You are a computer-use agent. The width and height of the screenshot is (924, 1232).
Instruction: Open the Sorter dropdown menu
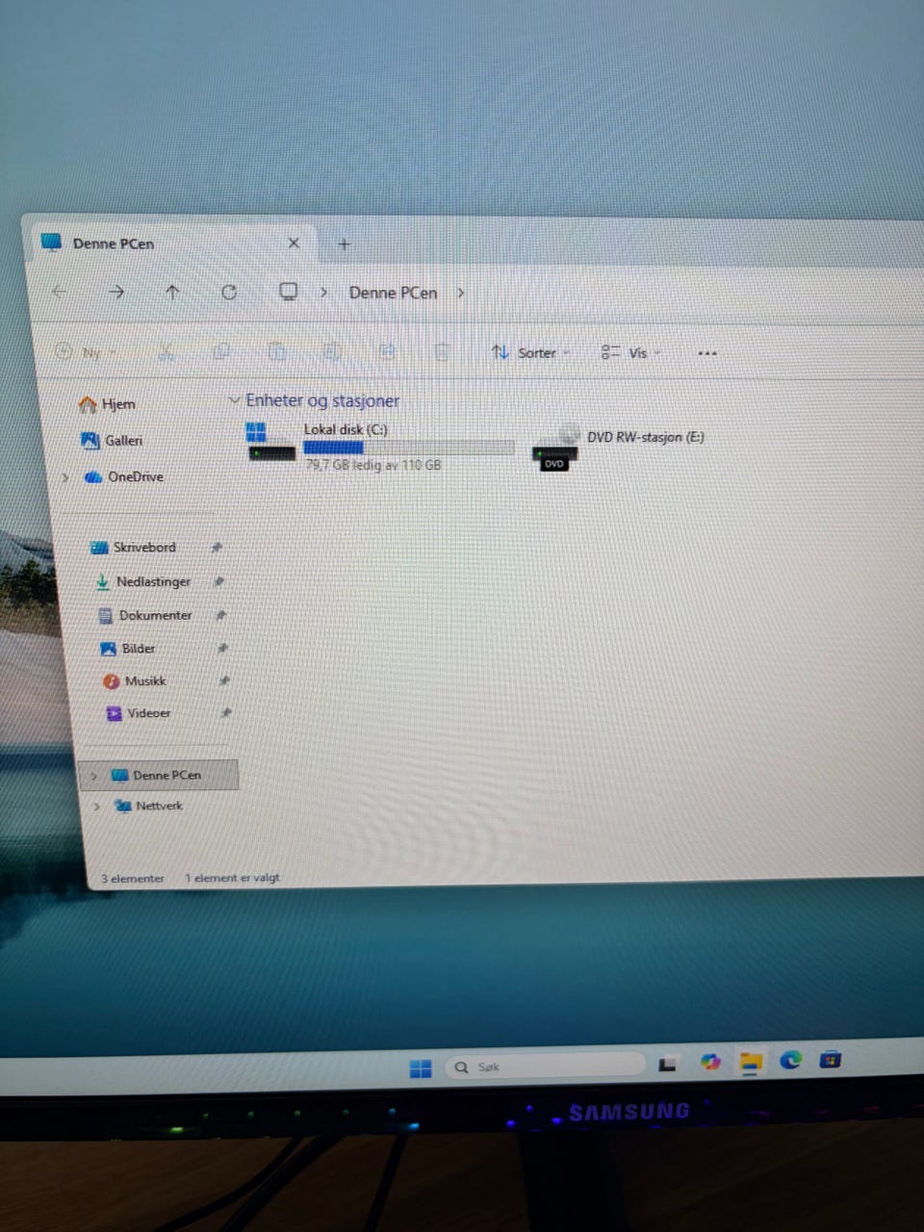(530, 352)
